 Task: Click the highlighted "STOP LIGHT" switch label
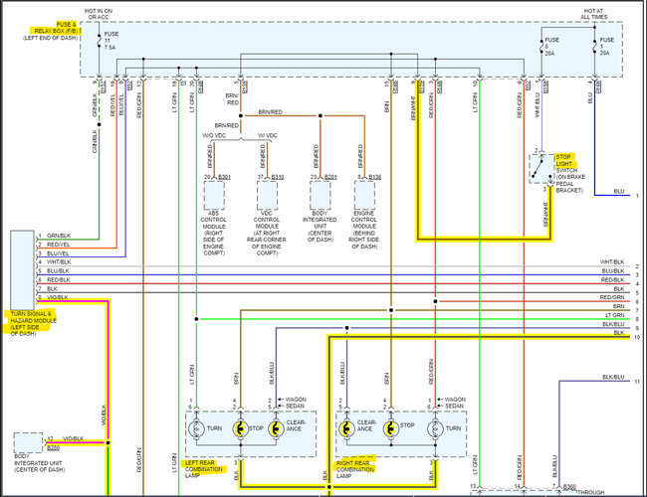click(x=565, y=160)
